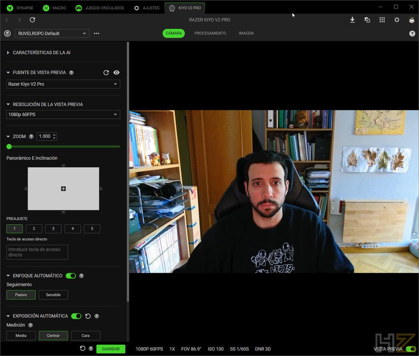Screen dimensions: 419x356
Task: Click the refresh icon in navigation bar
Action: 32,20
